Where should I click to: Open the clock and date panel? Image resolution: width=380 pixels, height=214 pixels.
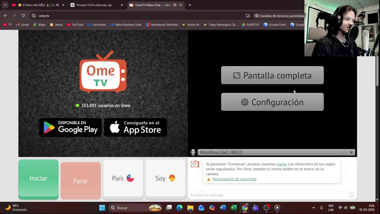tap(367, 207)
